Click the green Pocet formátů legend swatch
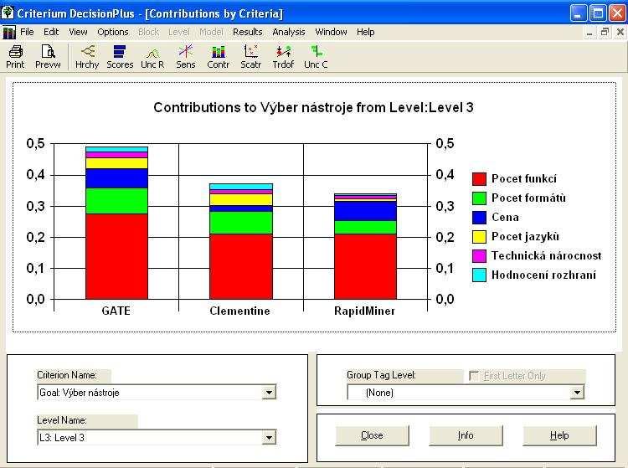 pyautogui.click(x=480, y=198)
